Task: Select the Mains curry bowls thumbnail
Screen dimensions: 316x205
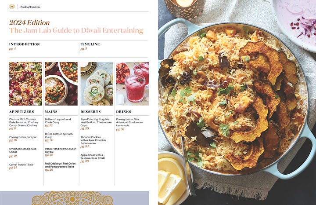Action: 61,84
